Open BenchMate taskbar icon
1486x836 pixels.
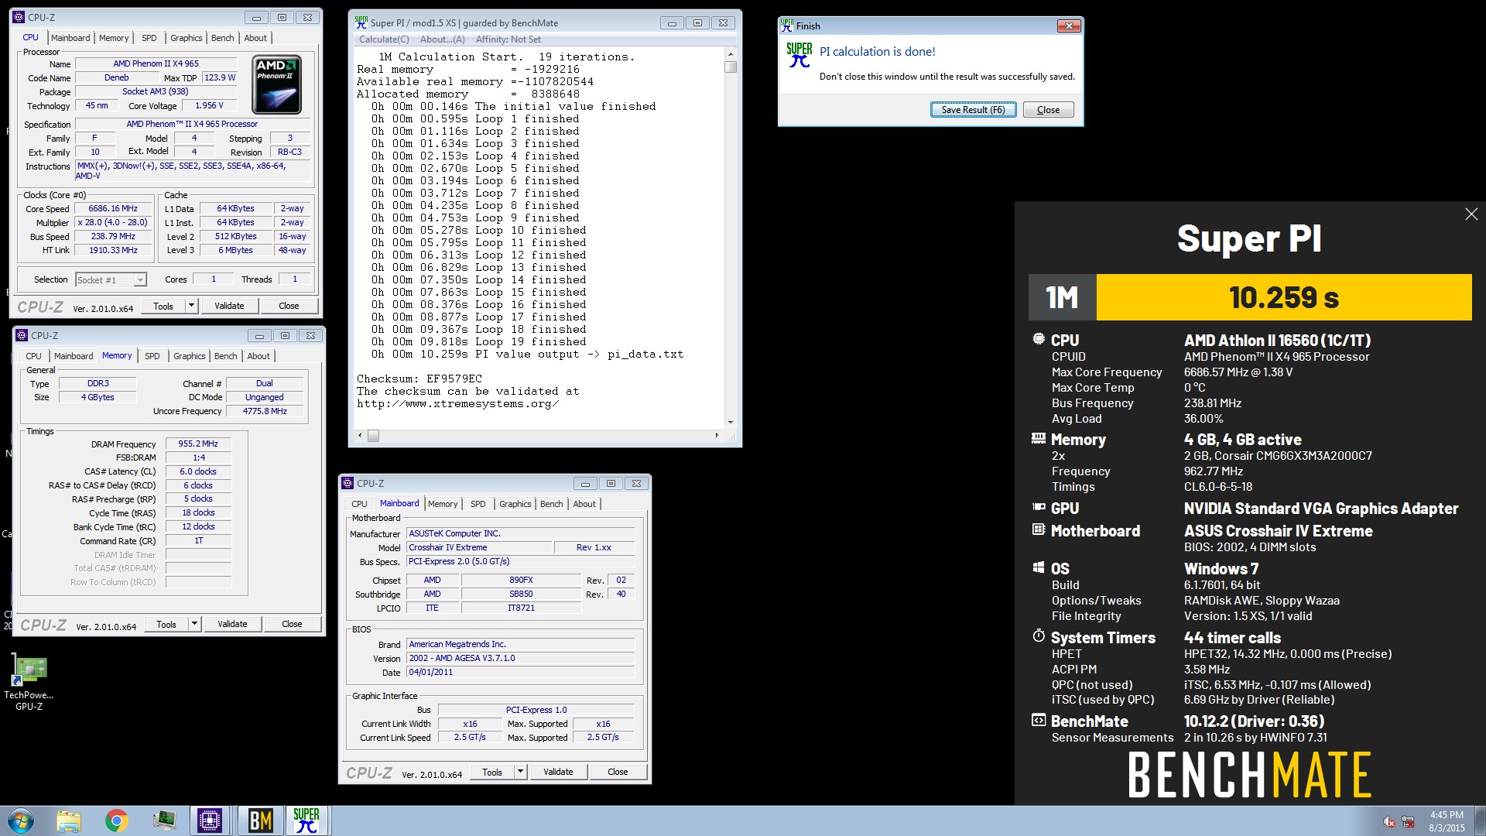(x=260, y=821)
